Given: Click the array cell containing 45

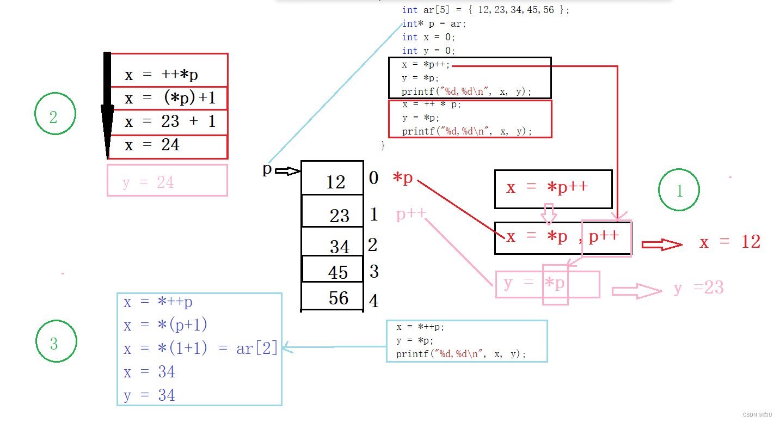Looking at the screenshot, I should tap(333, 269).
